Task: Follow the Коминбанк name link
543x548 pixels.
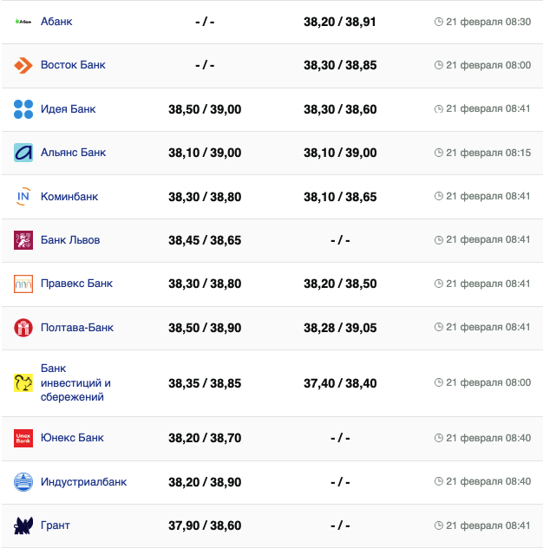Action: 69,197
